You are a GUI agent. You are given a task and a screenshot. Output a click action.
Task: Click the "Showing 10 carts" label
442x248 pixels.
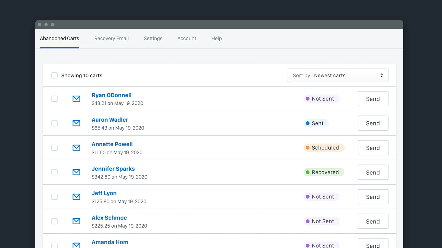point(82,76)
